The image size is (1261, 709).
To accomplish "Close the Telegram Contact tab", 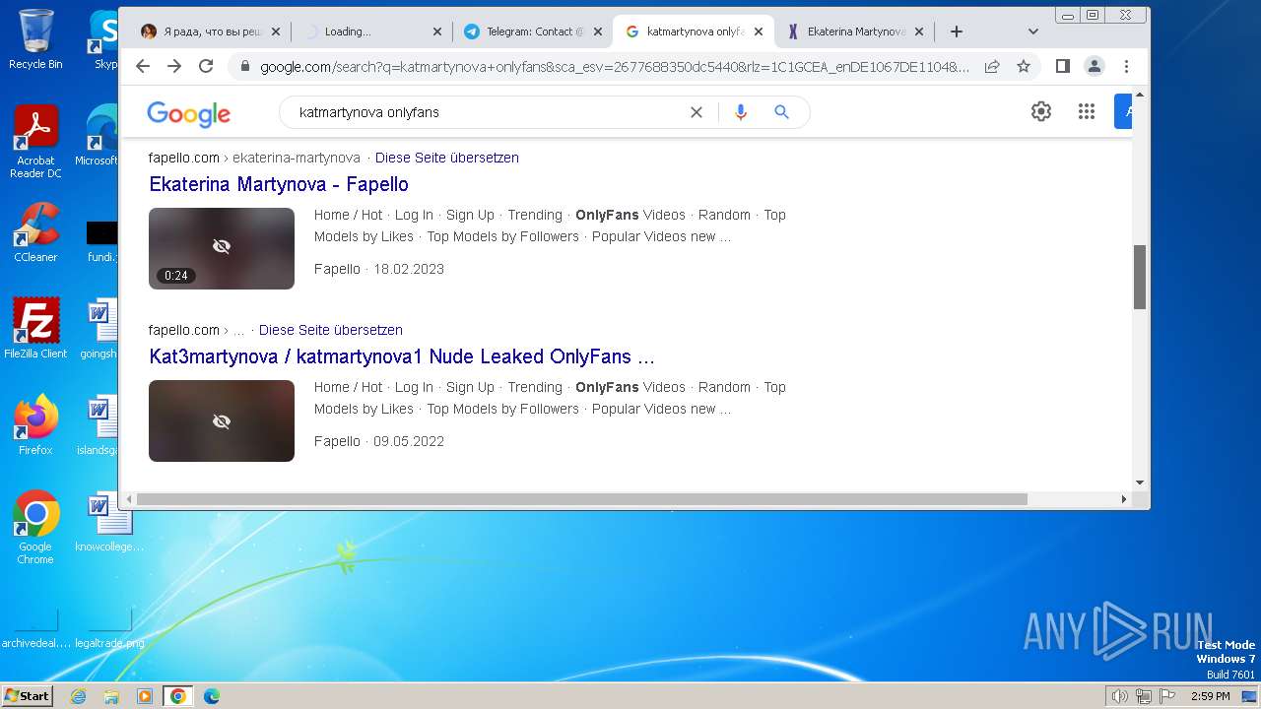I will [598, 32].
